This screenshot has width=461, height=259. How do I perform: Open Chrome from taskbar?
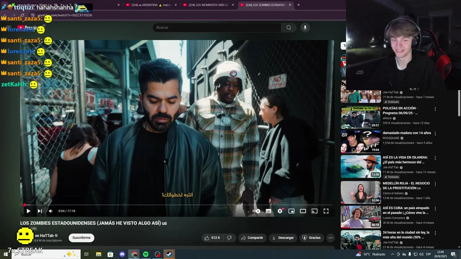pyautogui.click(x=134, y=254)
